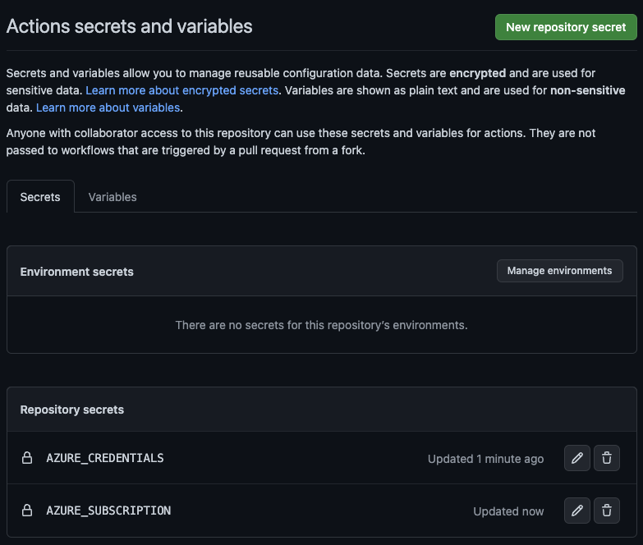Click the Actions secrets and variables page title

129,26
